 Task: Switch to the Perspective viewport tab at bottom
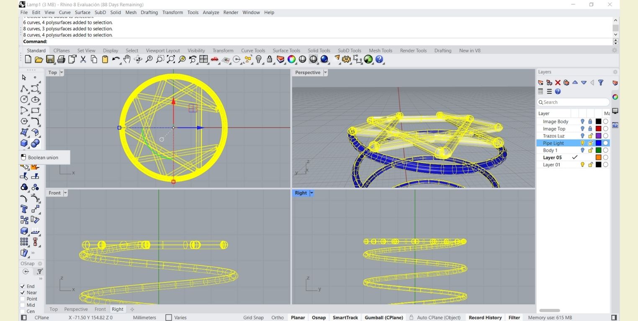[76, 309]
